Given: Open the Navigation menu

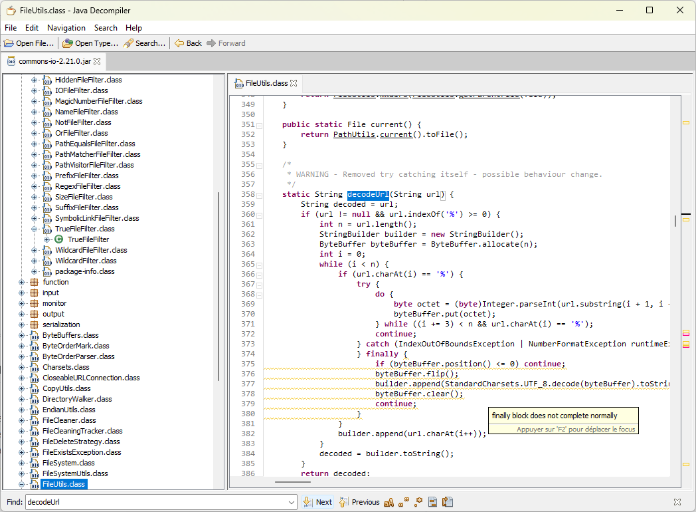Looking at the screenshot, I should [x=66, y=28].
